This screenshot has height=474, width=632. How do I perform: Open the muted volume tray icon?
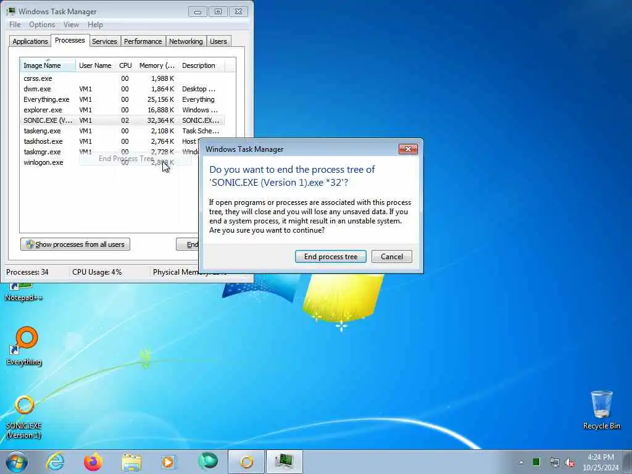pyautogui.click(x=570, y=462)
